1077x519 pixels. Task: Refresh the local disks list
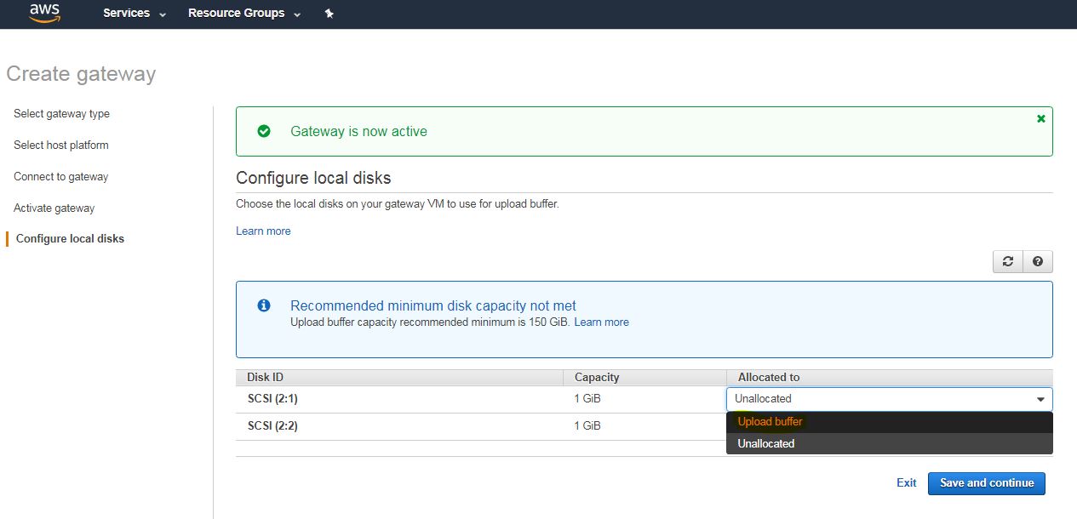1008,262
